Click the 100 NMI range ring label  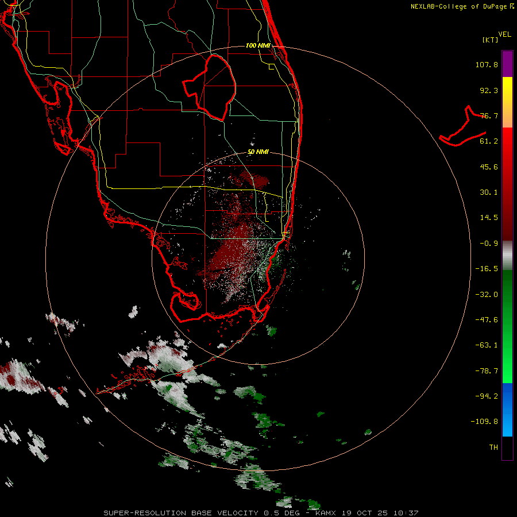pyautogui.click(x=258, y=45)
